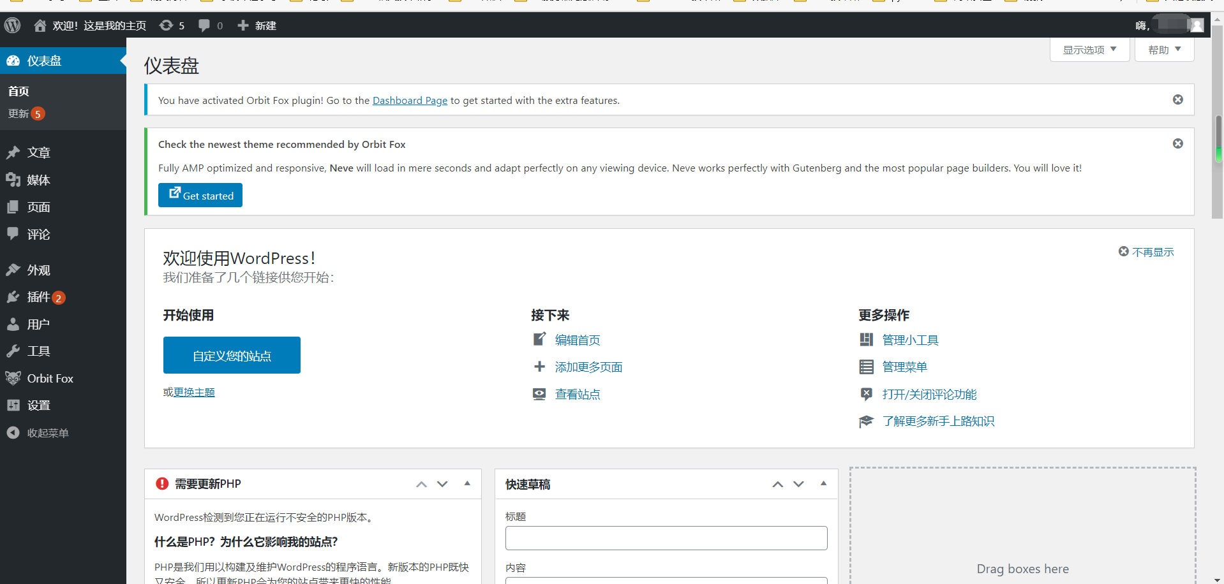This screenshot has height=584, width=1224.
Task: Click the scrollbar down arrow
Action: tap(1218, 579)
